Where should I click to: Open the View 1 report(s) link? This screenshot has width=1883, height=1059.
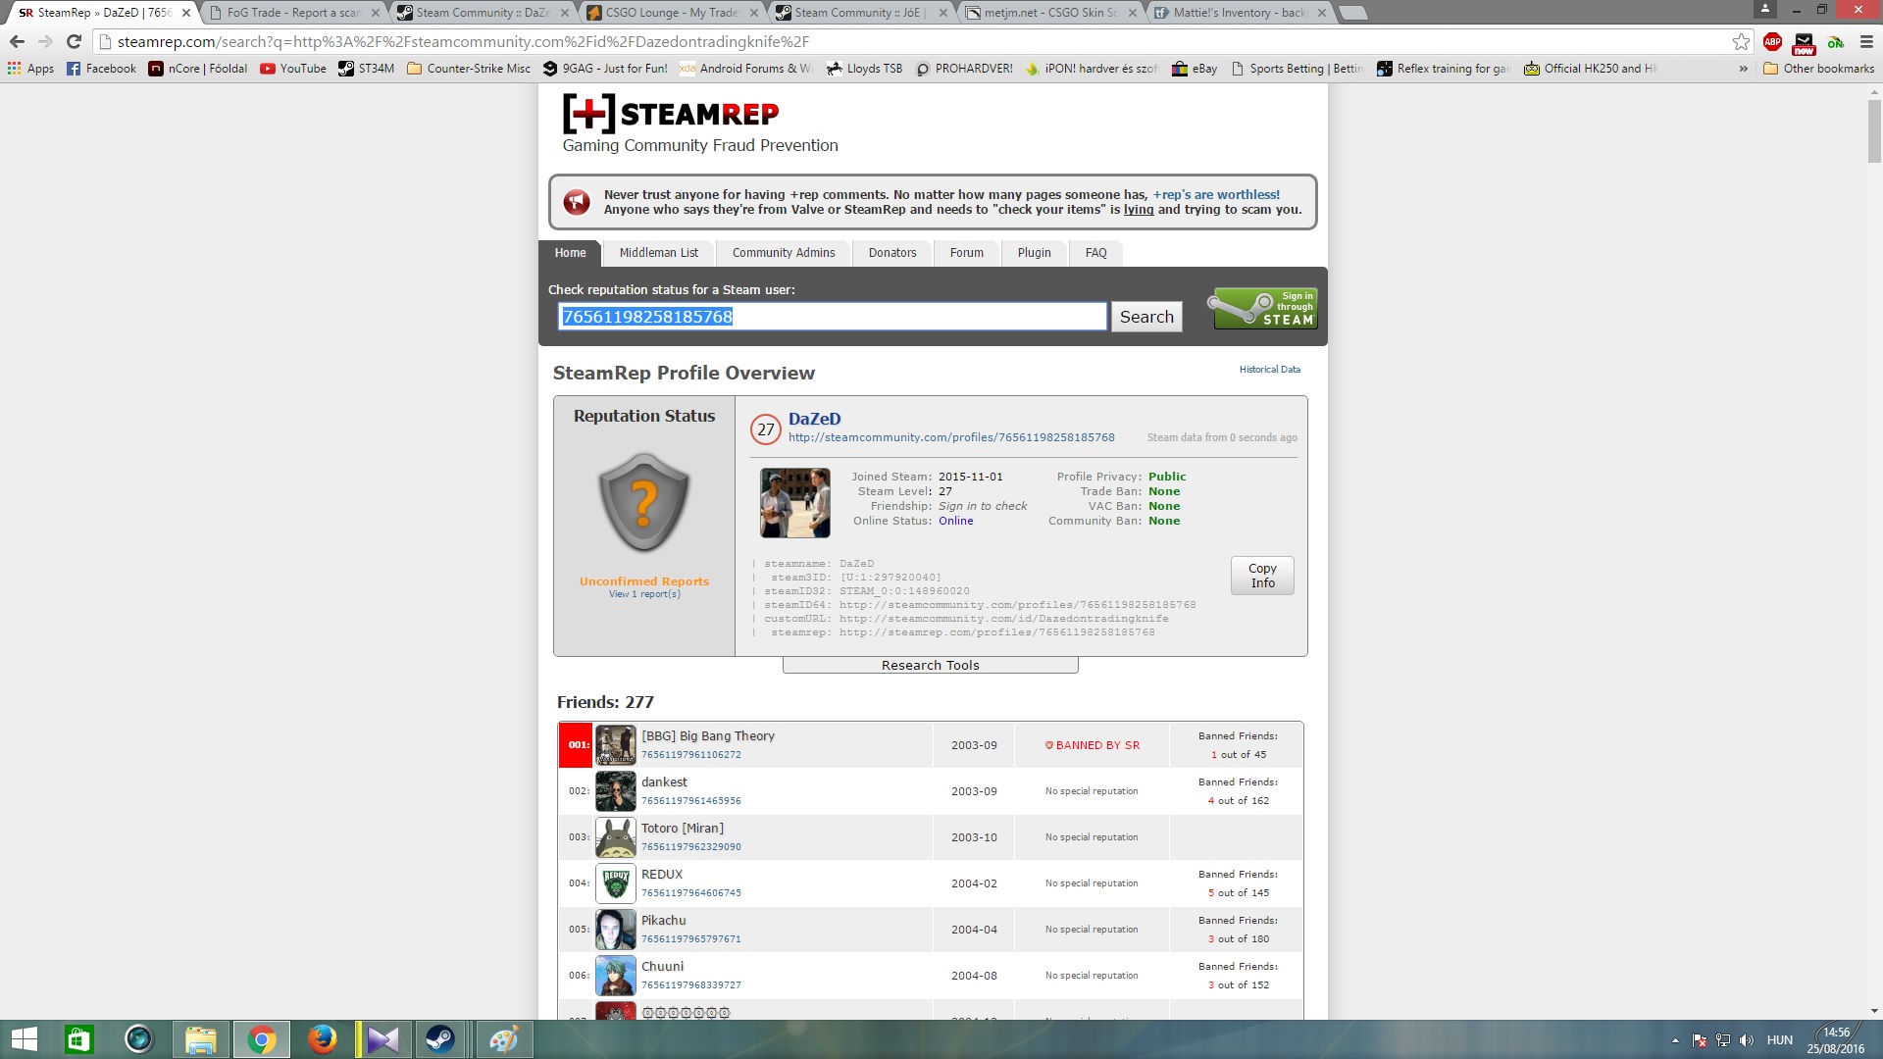click(x=644, y=594)
